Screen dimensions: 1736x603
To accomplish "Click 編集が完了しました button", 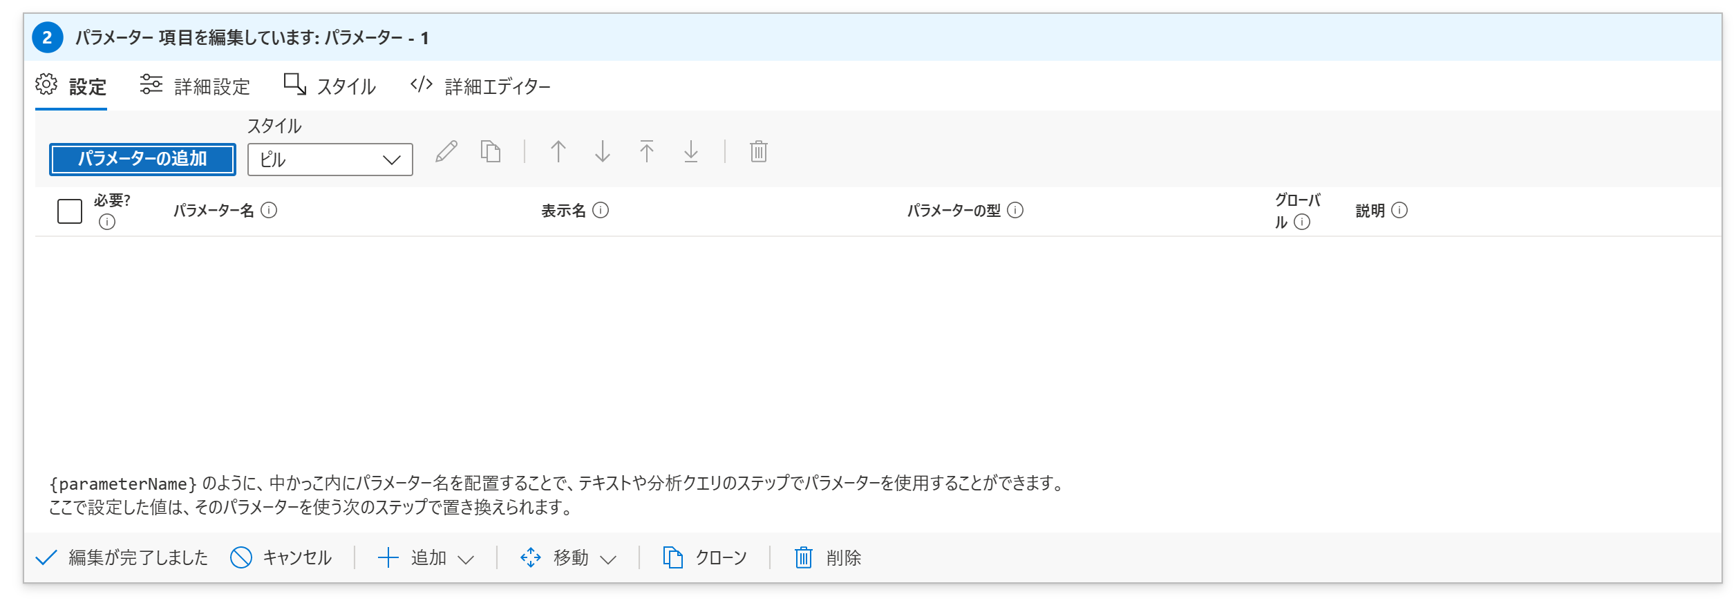I will point(122,557).
